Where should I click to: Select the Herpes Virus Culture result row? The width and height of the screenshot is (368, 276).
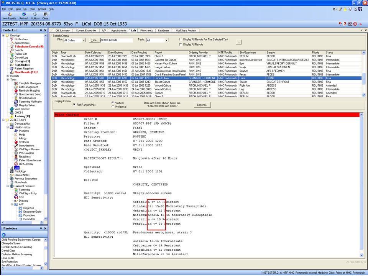[x=207, y=64]
